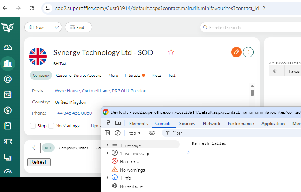Image resolution: width=301 pixels, height=192 pixels.
Task: Click the orange edit pencil button
Action: pos(236,52)
